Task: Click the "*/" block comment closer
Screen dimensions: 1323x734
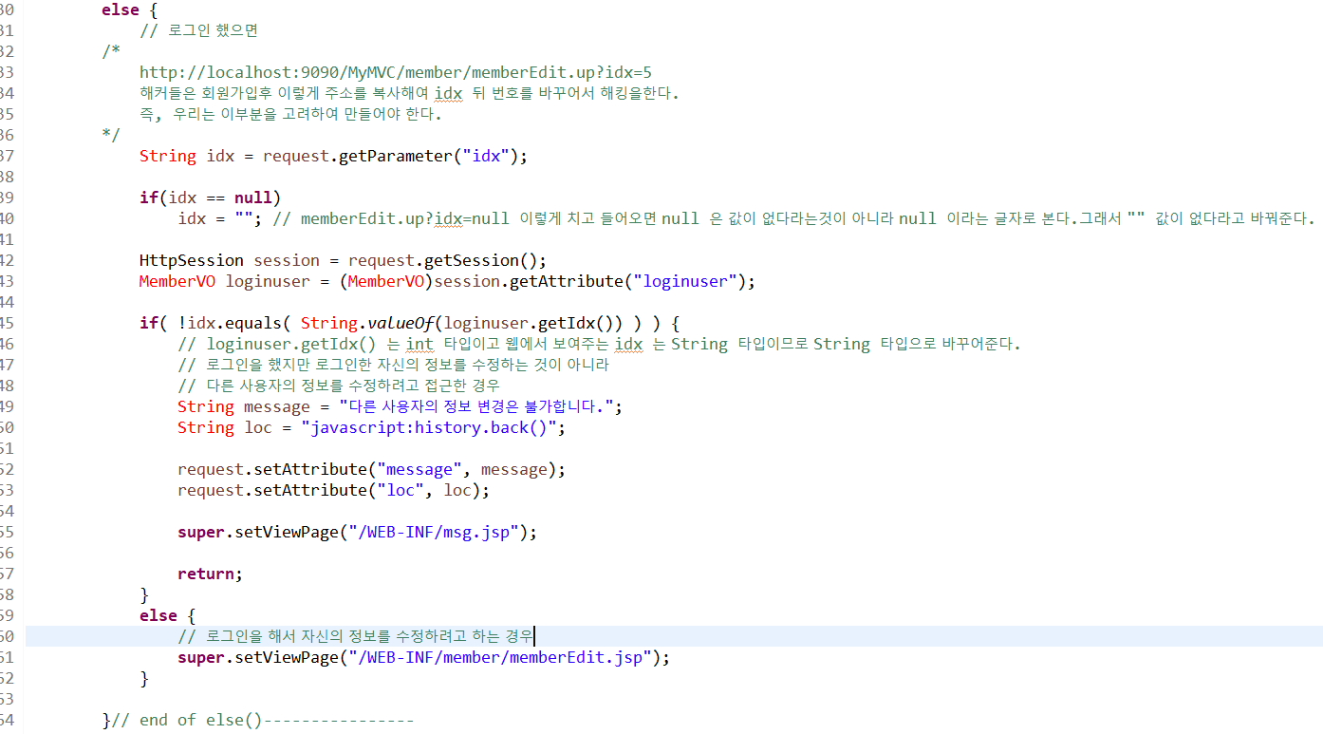Action: point(111,135)
